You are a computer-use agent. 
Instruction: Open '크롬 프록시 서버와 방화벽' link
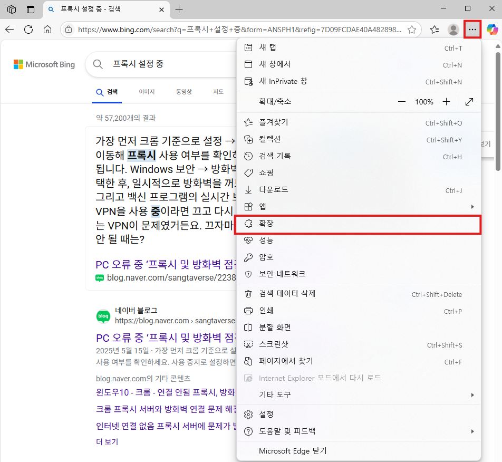pyautogui.click(x=166, y=409)
